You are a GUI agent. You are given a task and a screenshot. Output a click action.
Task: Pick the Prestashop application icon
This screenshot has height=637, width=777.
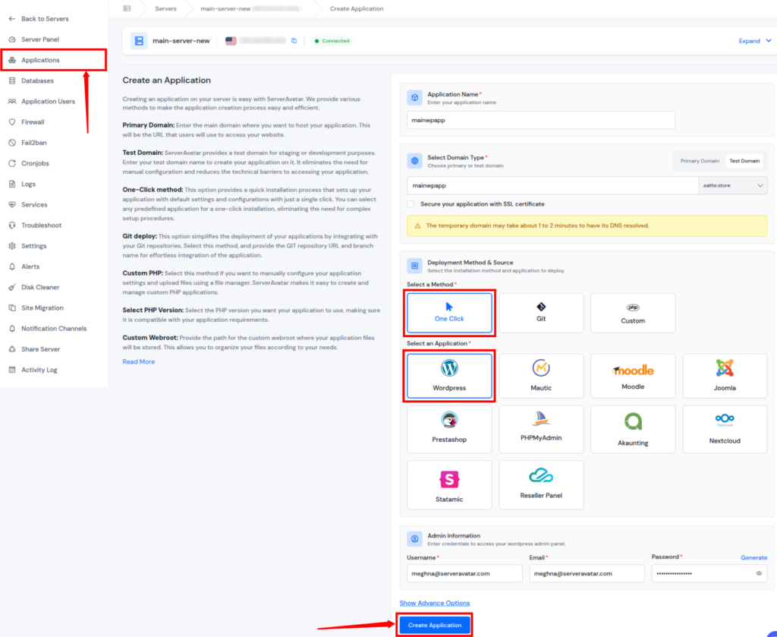449,421
